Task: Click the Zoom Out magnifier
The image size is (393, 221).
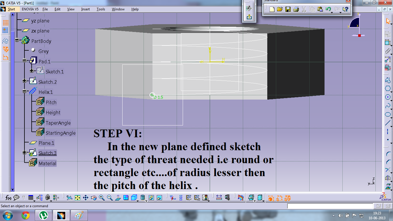Action: (110, 198)
